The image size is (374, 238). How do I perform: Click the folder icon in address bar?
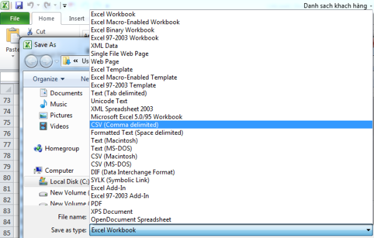67,62
